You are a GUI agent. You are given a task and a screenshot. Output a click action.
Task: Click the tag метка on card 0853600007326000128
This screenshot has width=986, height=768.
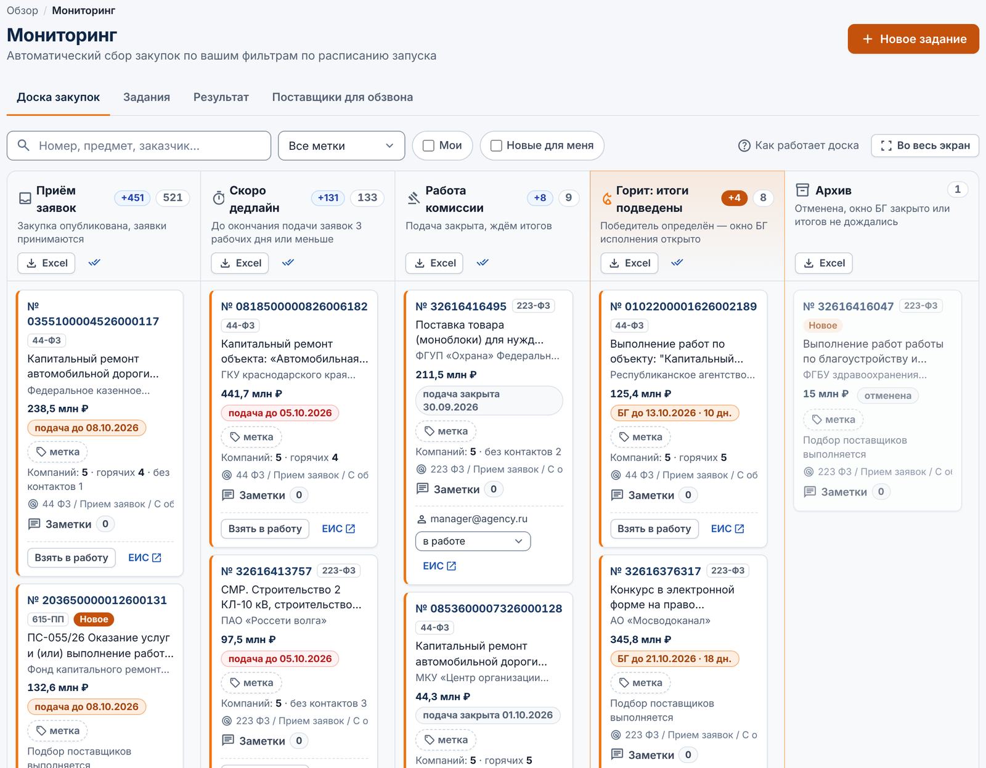click(x=446, y=740)
